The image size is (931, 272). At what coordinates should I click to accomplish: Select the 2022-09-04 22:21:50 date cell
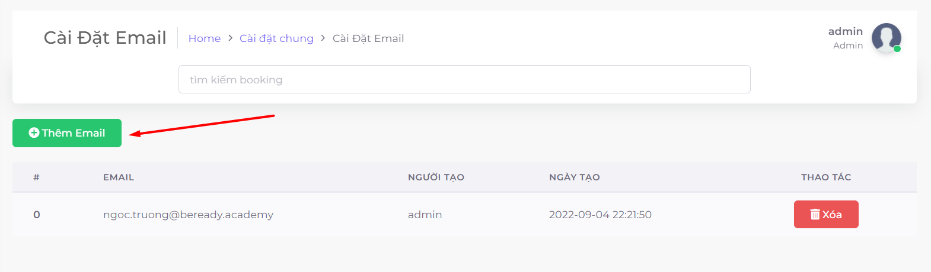click(x=600, y=215)
